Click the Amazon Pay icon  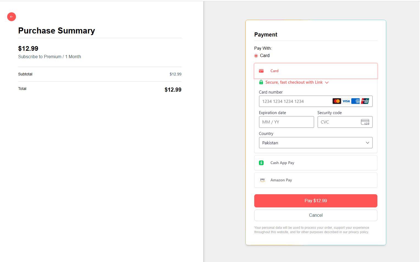coord(262,180)
